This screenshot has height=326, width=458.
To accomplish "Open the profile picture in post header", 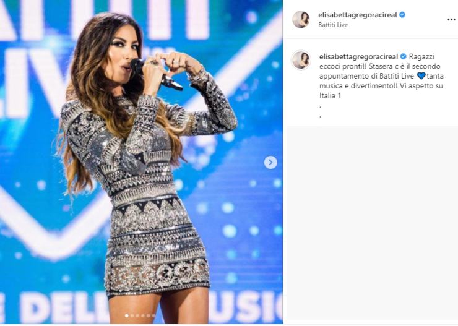I will pyautogui.click(x=301, y=20).
